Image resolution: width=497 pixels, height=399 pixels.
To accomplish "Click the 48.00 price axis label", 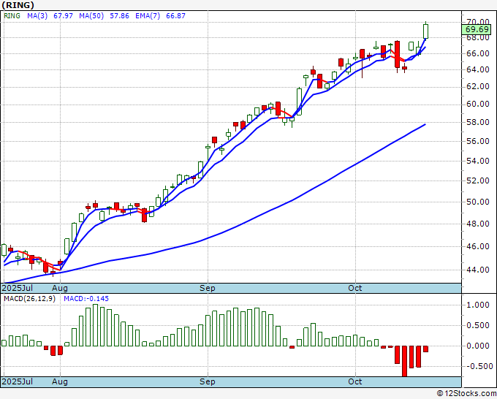I will click(x=478, y=224).
